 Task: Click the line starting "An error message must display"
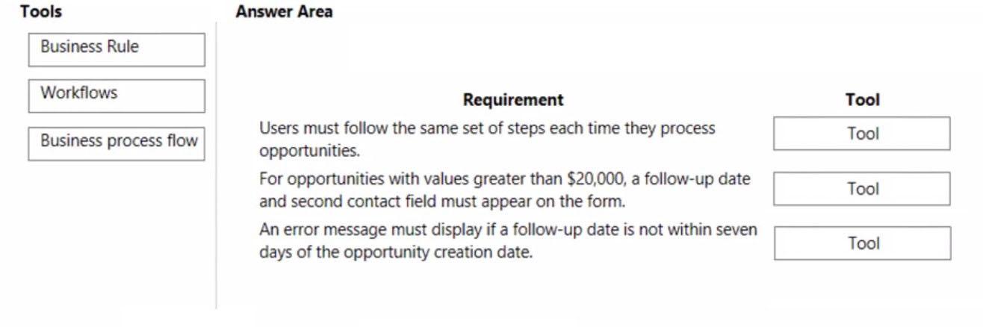[x=507, y=229]
